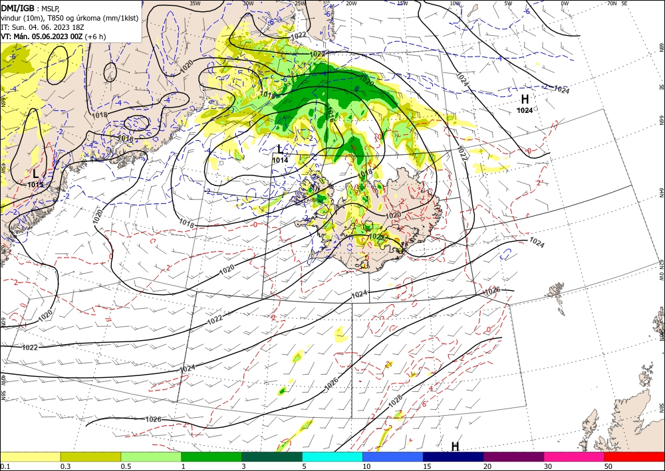Click the H marker labeled 1024

[x=525, y=100]
